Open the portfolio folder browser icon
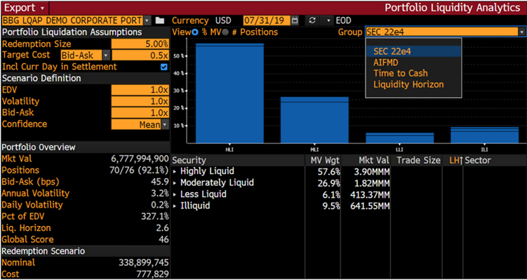This screenshot has height=280, width=527. (160, 21)
